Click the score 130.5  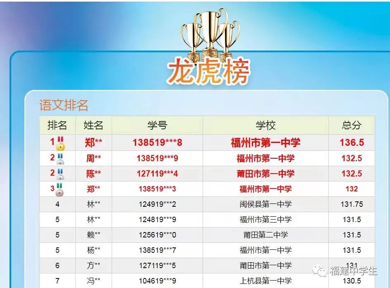pos(352,281)
